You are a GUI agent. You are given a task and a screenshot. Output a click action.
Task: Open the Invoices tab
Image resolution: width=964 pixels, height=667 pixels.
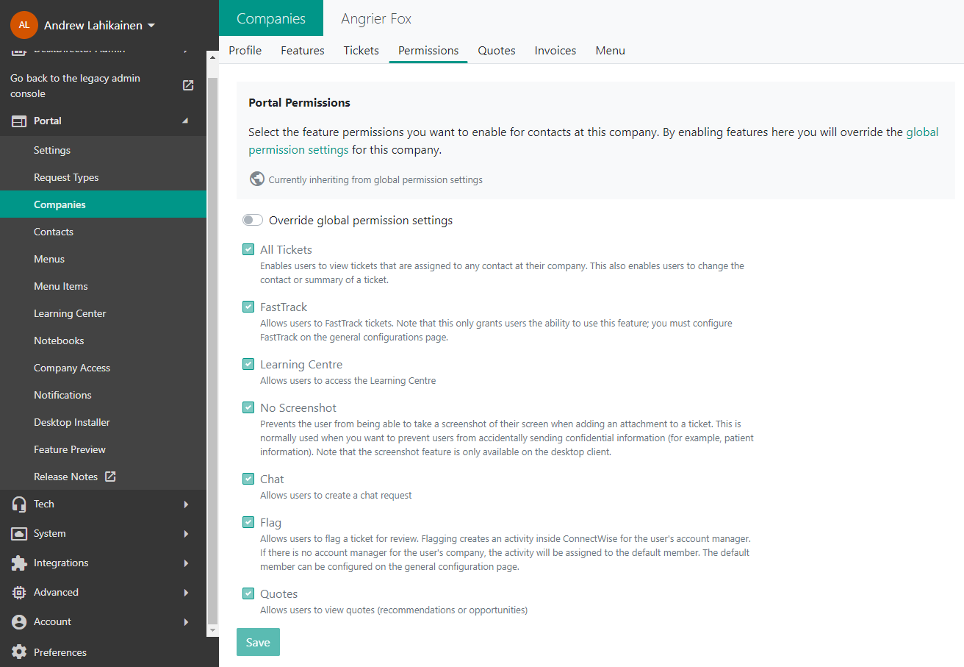[x=555, y=50]
